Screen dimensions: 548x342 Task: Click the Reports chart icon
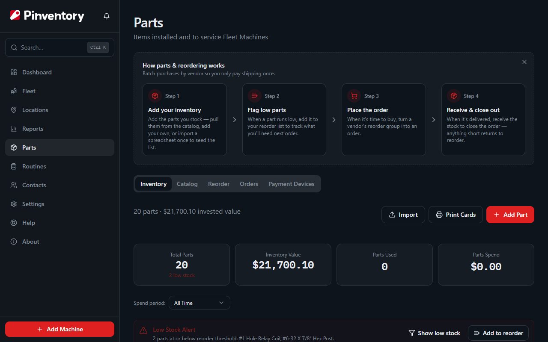pos(14,129)
